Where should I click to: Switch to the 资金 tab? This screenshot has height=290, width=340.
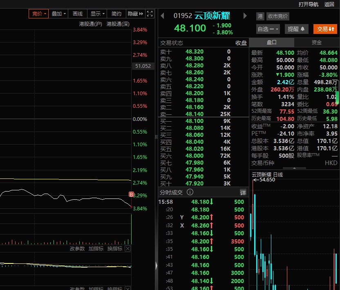coord(317,42)
